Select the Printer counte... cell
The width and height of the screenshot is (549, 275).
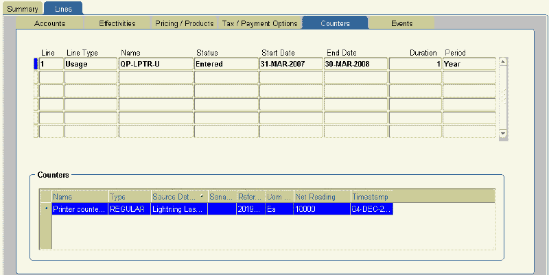coord(80,209)
